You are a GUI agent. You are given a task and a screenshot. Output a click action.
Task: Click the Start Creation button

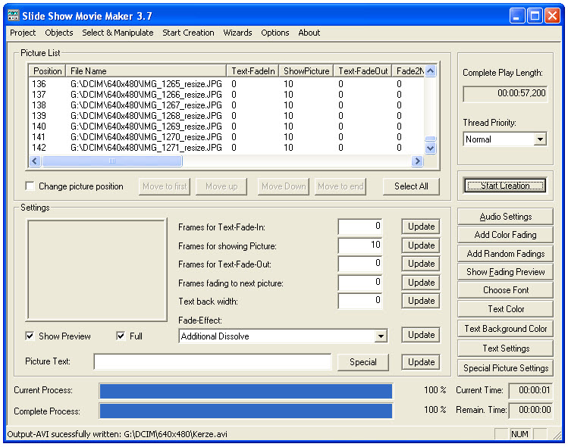click(505, 186)
